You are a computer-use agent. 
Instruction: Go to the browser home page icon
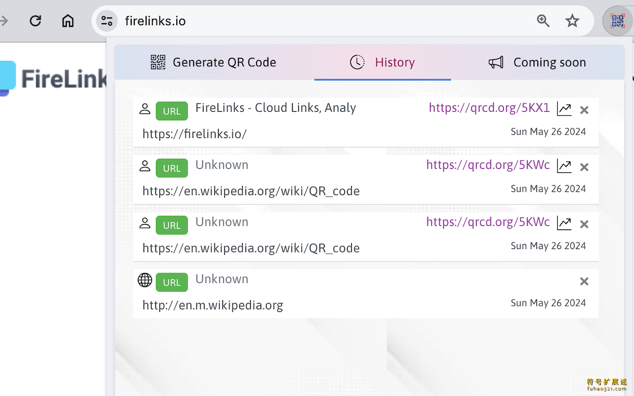click(68, 21)
